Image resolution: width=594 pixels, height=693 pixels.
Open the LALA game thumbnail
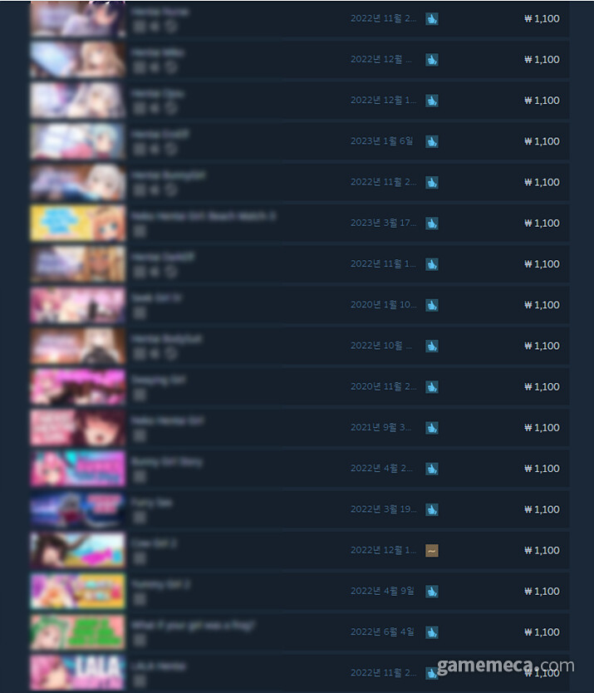[x=78, y=673]
